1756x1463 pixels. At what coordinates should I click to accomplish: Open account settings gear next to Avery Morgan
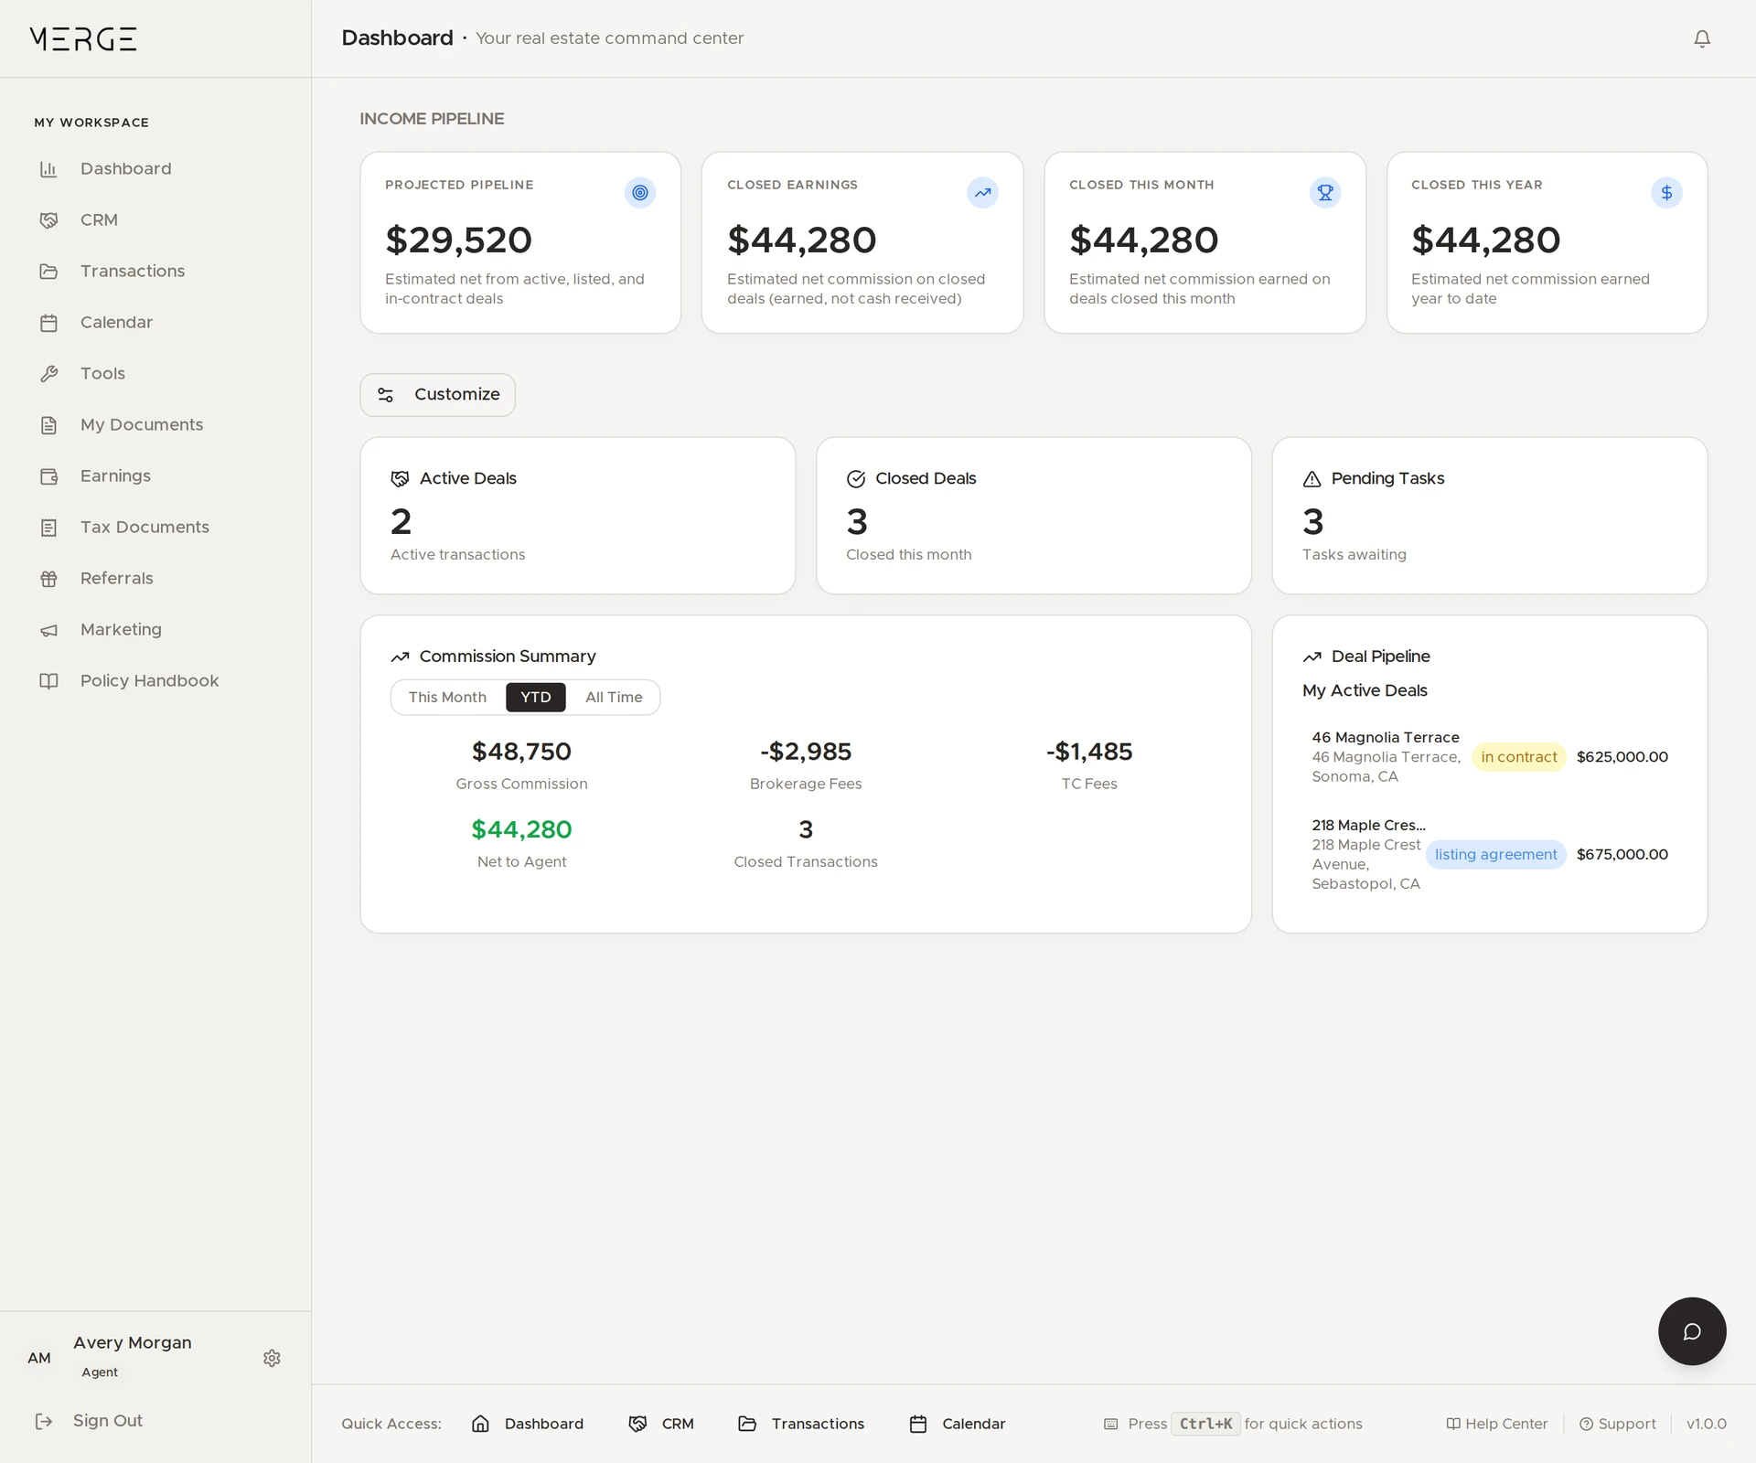(x=272, y=1358)
